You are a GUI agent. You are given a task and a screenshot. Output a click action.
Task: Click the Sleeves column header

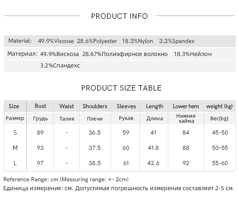pos(126,107)
